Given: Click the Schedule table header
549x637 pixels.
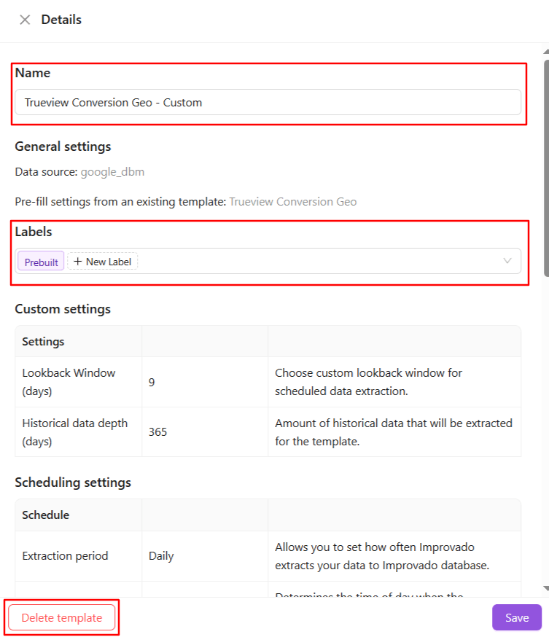Looking at the screenshot, I should (x=45, y=515).
